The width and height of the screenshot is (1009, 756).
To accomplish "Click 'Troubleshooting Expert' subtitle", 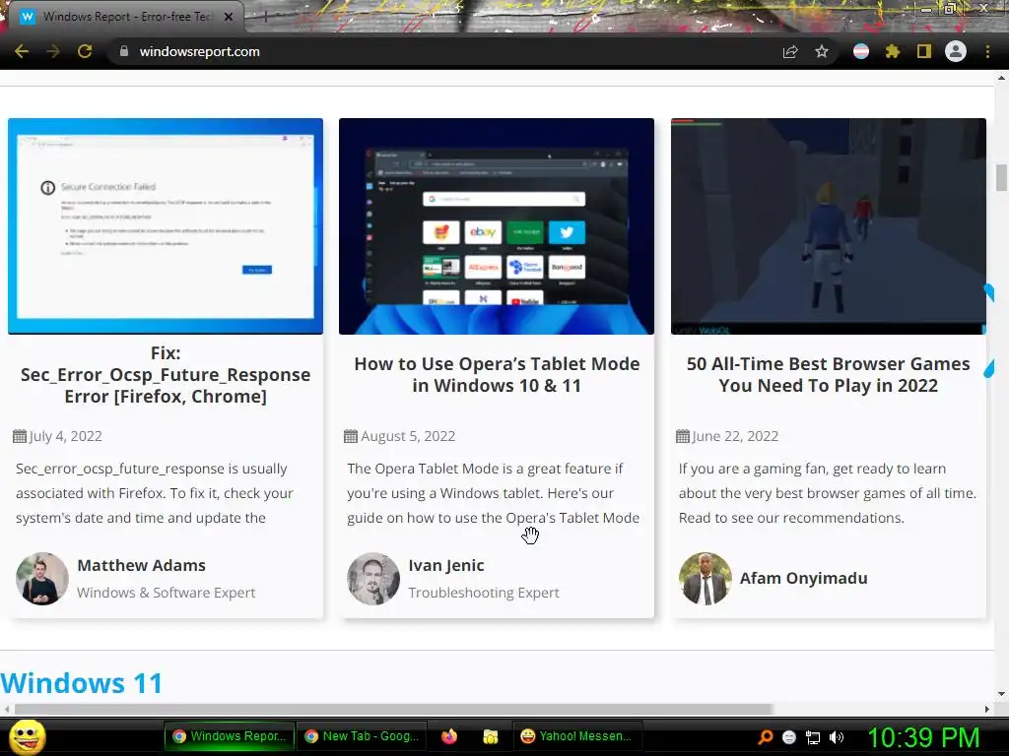I will pyautogui.click(x=483, y=592).
